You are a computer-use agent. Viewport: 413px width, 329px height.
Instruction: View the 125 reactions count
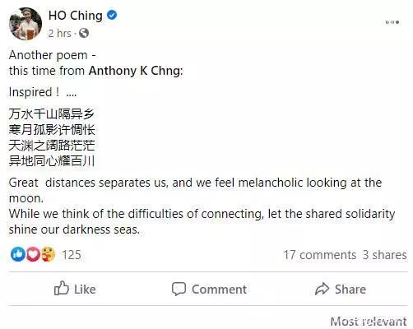coord(72,255)
